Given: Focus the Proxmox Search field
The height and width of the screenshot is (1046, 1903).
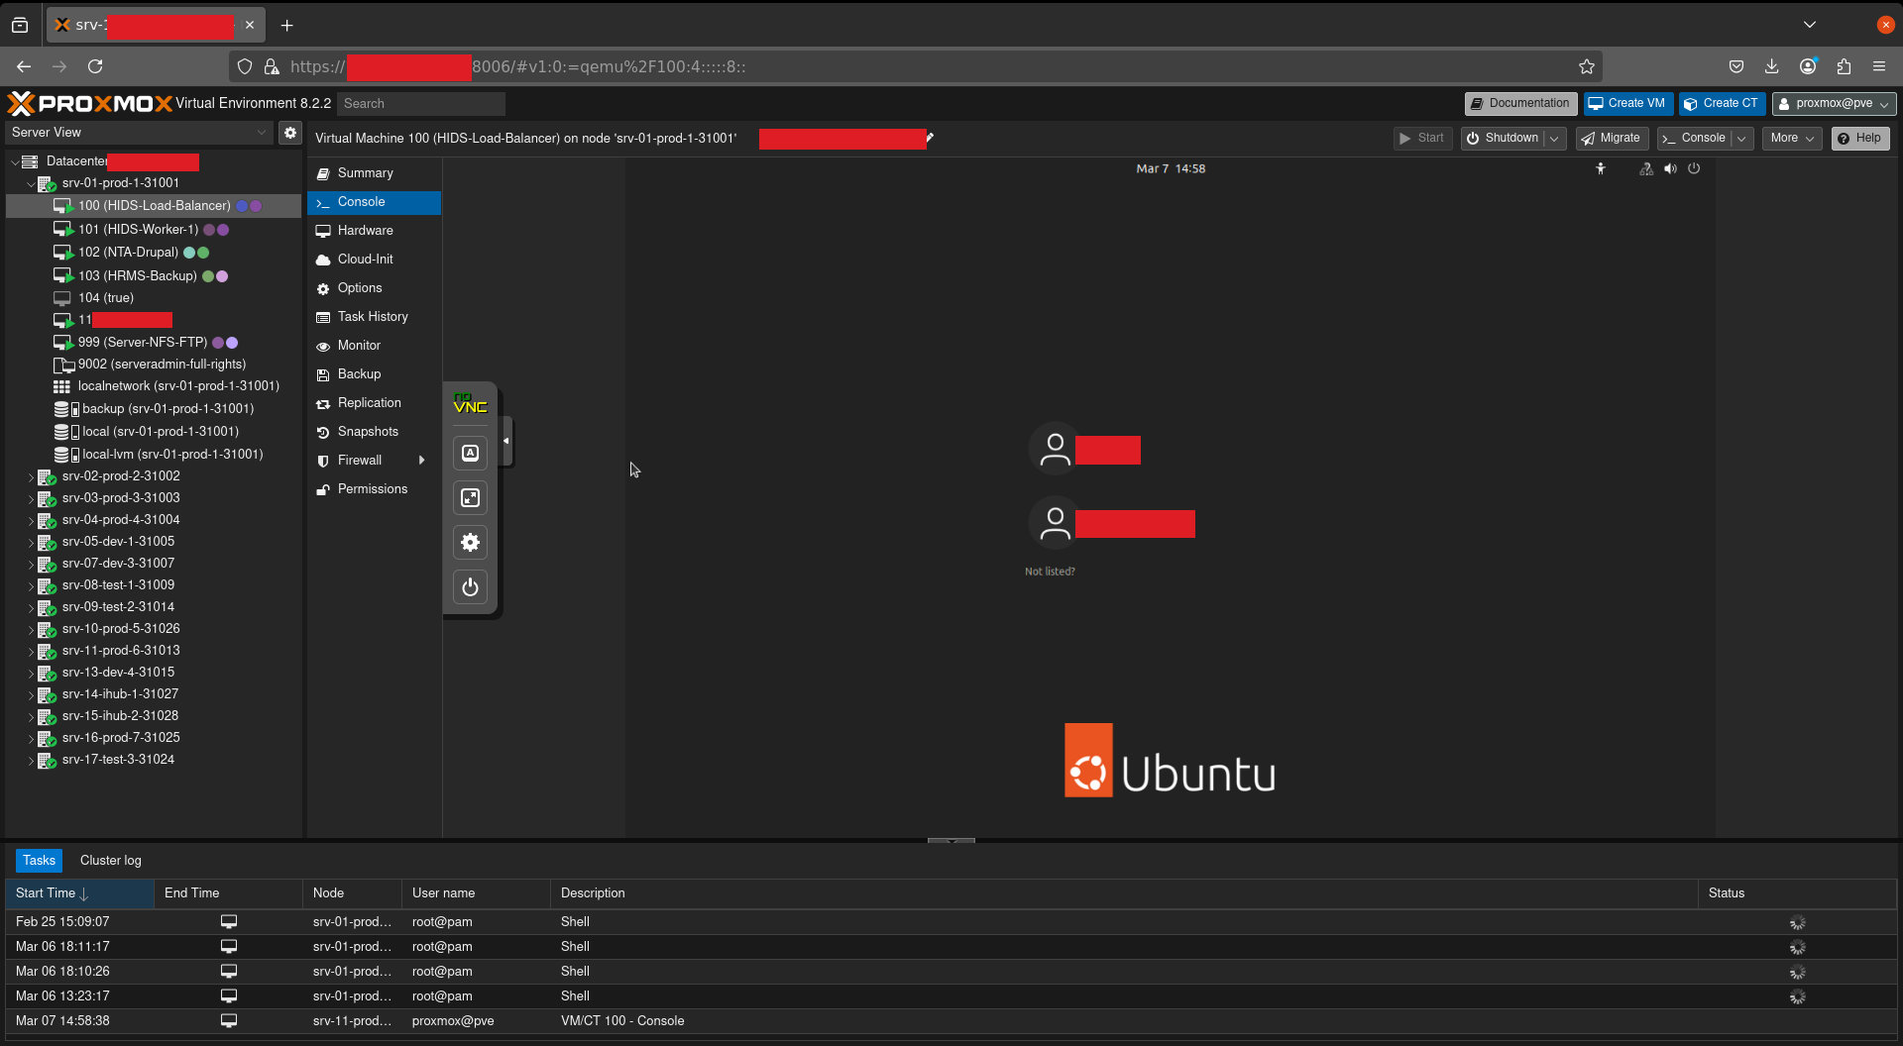Looking at the screenshot, I should click(421, 104).
